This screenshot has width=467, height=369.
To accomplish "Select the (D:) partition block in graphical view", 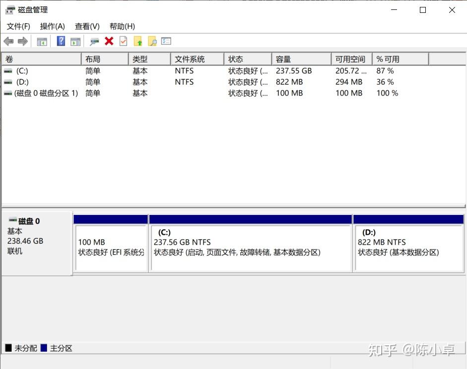I will point(408,248).
